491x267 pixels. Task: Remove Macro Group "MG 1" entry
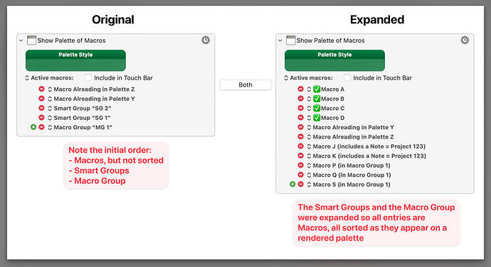(41, 127)
